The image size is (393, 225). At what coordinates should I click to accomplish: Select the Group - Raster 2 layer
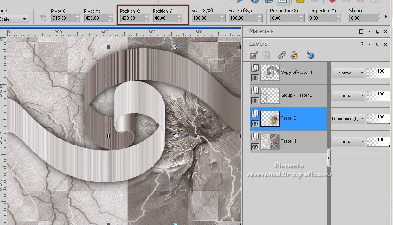296,95
